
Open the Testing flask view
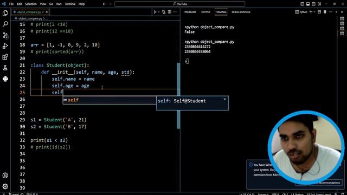[5, 68]
